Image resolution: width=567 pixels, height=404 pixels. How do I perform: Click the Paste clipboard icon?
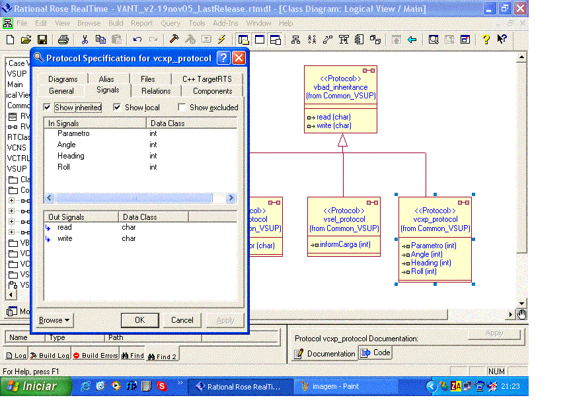(116, 40)
